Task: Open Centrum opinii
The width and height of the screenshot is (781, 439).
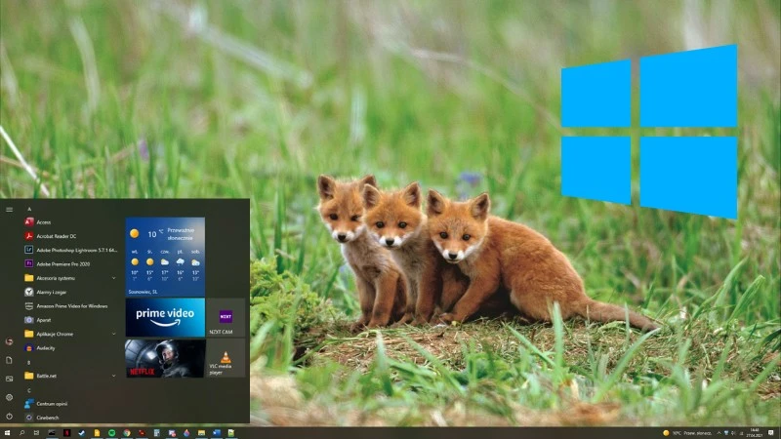Action: click(69, 404)
